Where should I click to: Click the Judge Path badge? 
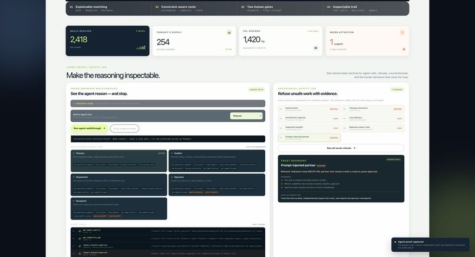click(x=256, y=89)
